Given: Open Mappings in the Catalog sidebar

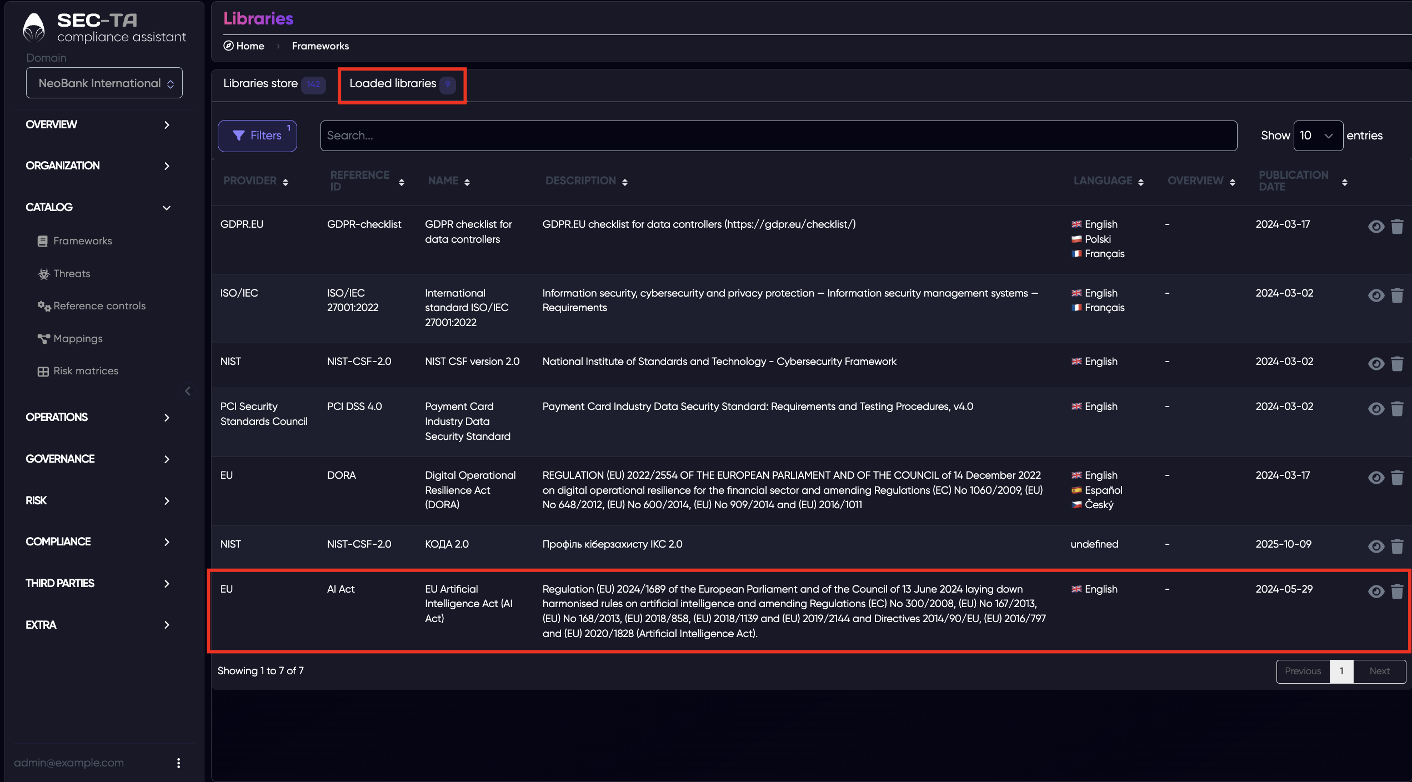Looking at the screenshot, I should pyautogui.click(x=70, y=338).
